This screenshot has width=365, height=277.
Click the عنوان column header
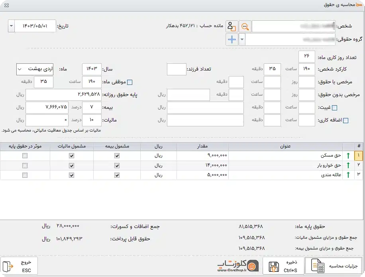pyautogui.click(x=285, y=146)
